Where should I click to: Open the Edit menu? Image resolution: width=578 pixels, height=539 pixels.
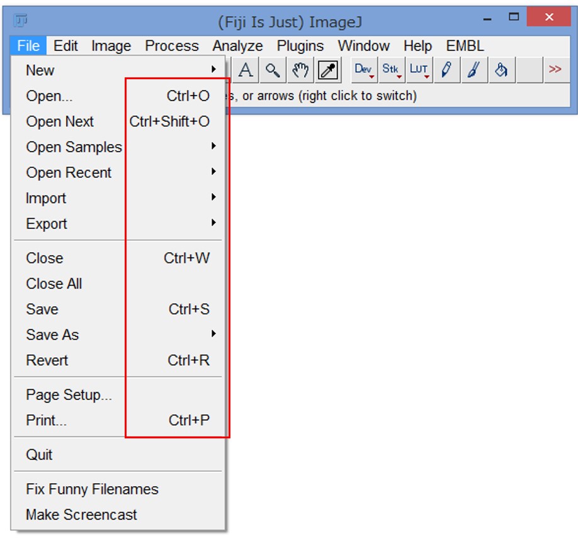coord(65,46)
